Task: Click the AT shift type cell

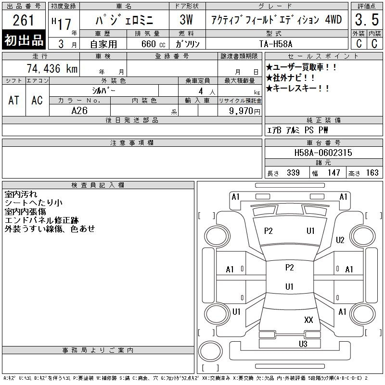Action: [14, 100]
